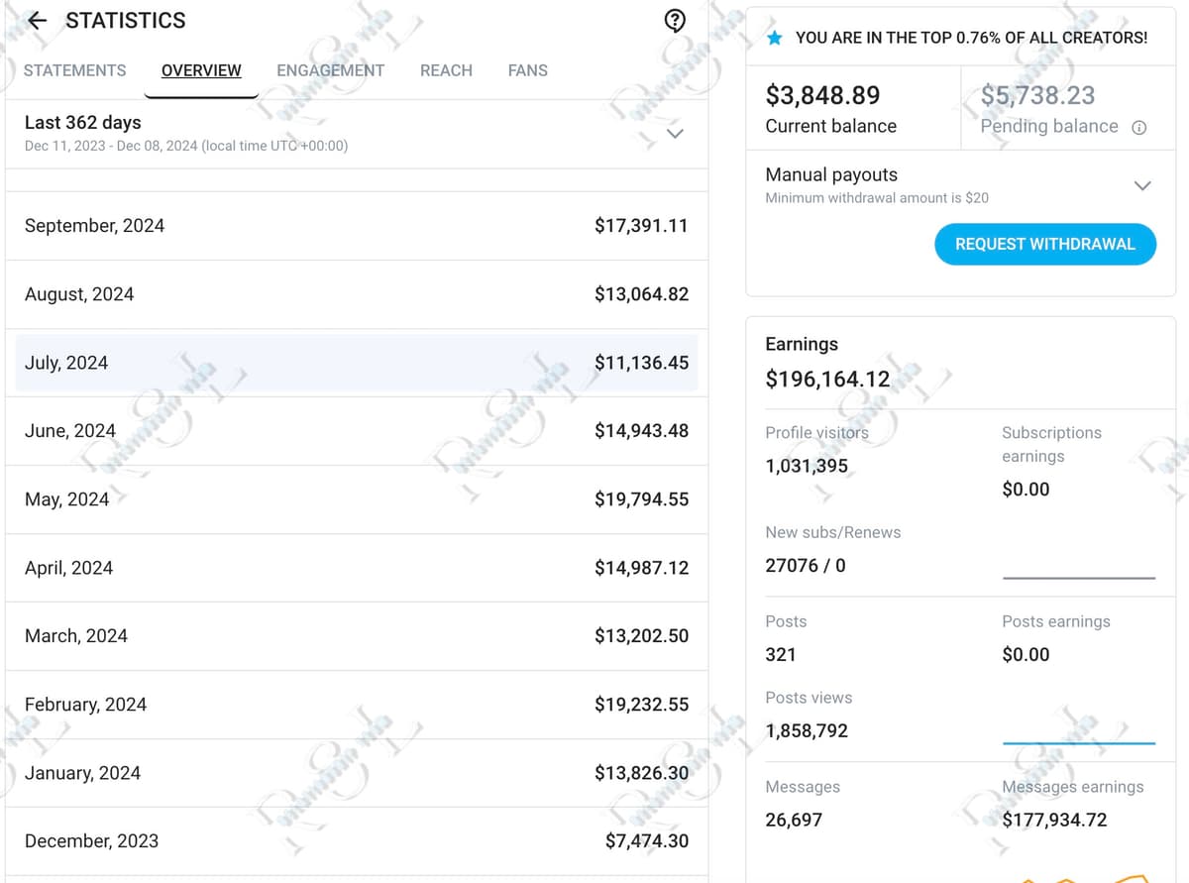Select the July 2024 earnings row
This screenshot has width=1189, height=883.
[357, 363]
